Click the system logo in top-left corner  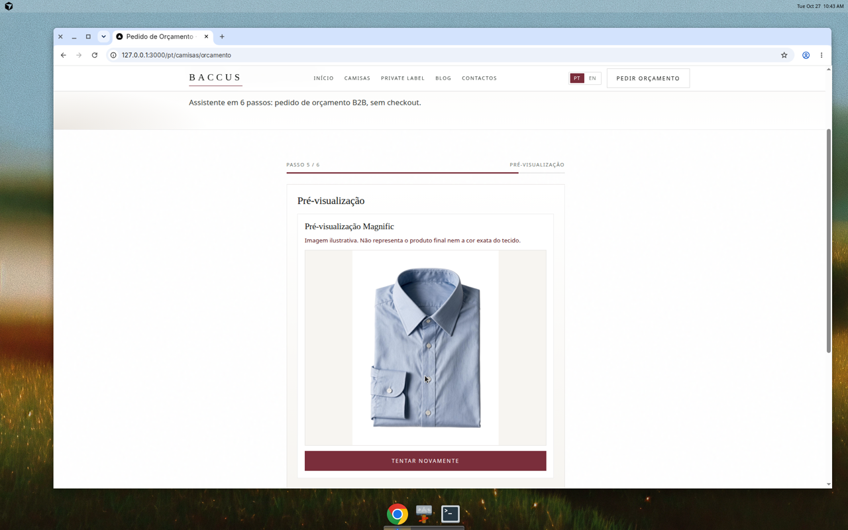[9, 6]
